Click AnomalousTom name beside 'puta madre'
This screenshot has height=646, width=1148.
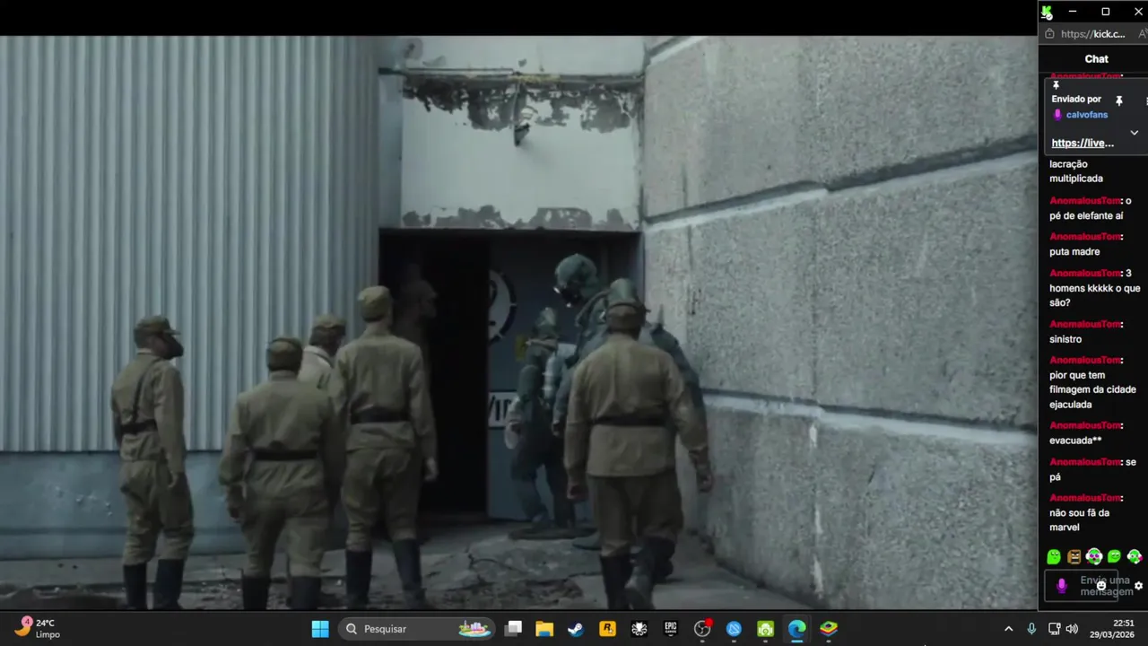[x=1086, y=237]
